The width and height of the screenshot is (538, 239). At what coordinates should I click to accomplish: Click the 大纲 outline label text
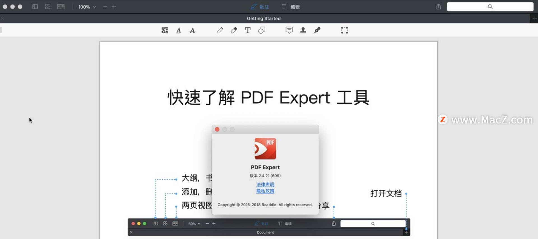(x=189, y=178)
